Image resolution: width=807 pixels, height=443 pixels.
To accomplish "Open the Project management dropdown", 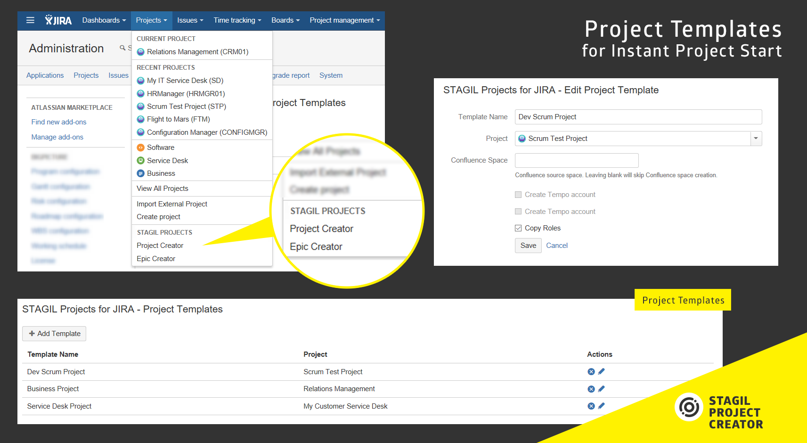I will coord(345,20).
